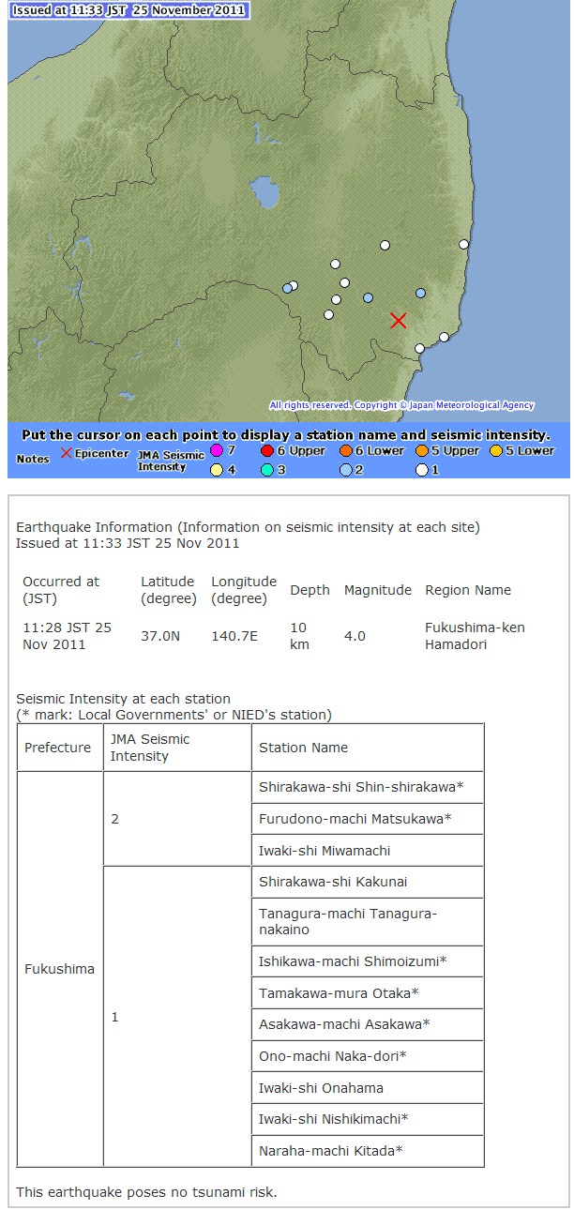Click the Naraha-machi Kitada station entry

368,1150
